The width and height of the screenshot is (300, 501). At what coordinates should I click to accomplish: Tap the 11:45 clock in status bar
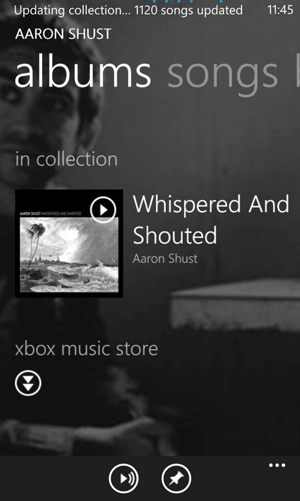[280, 10]
